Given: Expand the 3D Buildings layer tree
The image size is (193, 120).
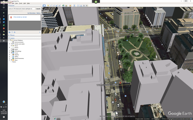Looking at the screenshot, I should coord(10,51).
